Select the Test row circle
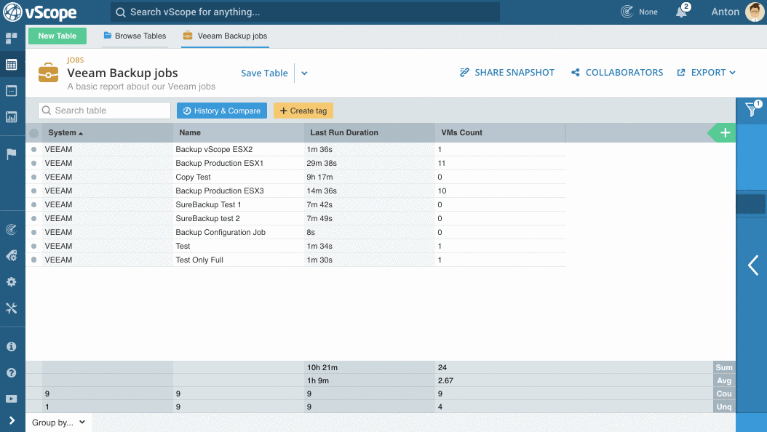This screenshot has height=432, width=767. click(33, 247)
